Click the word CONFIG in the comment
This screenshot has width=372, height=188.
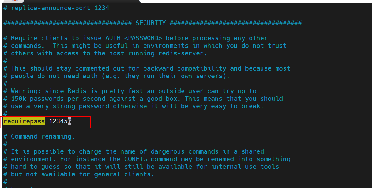pyautogui.click(x=135, y=159)
